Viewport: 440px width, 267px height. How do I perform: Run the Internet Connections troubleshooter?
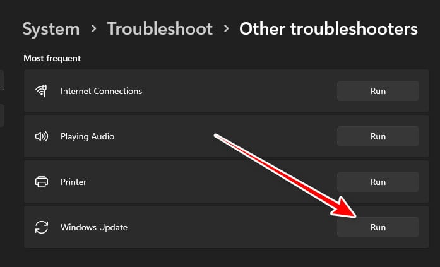(378, 91)
